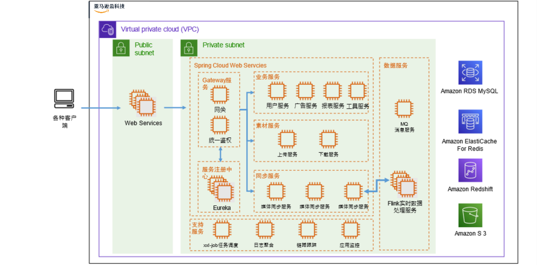Click the 'Spring Cloud Web Servcies' heading
The image size is (537, 265).
[x=230, y=66]
